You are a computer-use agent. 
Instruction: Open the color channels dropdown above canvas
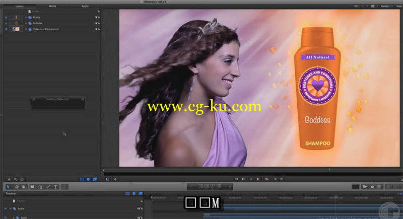(374, 6)
